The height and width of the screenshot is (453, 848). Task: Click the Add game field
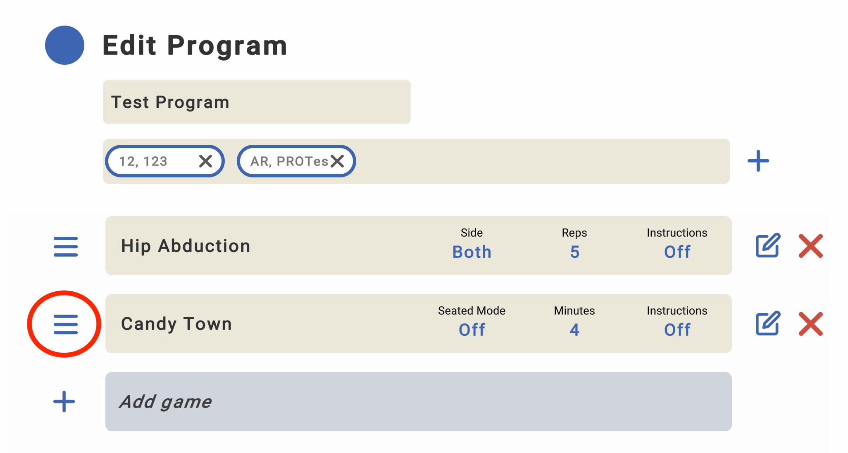(x=418, y=401)
